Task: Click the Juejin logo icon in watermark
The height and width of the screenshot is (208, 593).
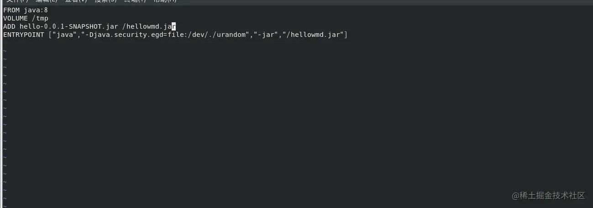Action: pos(517,196)
